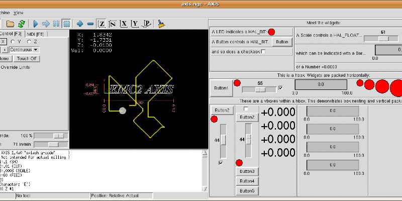Enable the 'and so does a checkbox' checkbox

click(x=263, y=51)
